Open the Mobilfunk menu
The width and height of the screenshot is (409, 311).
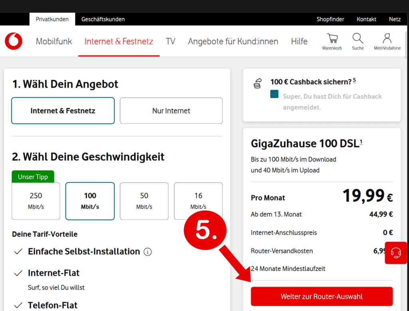[x=54, y=41]
